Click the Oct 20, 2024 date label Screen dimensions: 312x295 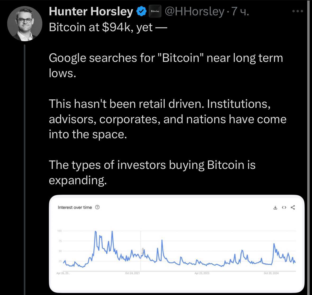pyautogui.click(x=271, y=274)
